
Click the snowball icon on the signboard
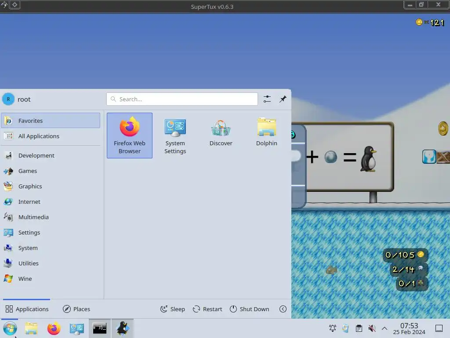click(330, 157)
